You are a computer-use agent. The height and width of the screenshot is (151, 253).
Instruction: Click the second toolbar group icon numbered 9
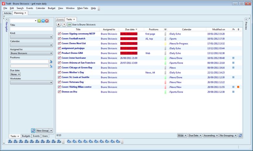coord(118,142)
